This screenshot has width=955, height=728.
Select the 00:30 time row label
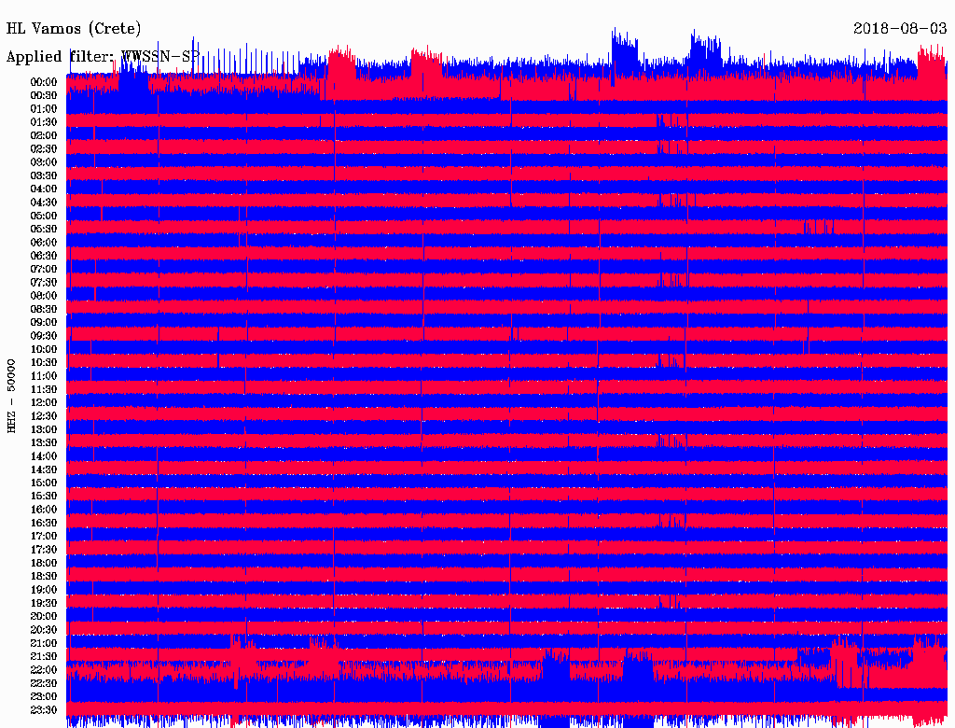[44, 96]
